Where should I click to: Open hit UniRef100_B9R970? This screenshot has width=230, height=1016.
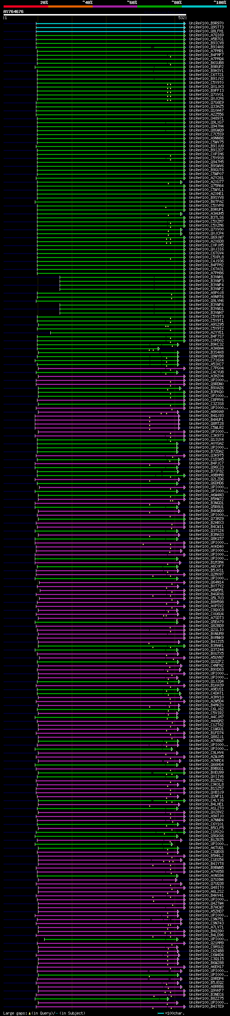206,23
